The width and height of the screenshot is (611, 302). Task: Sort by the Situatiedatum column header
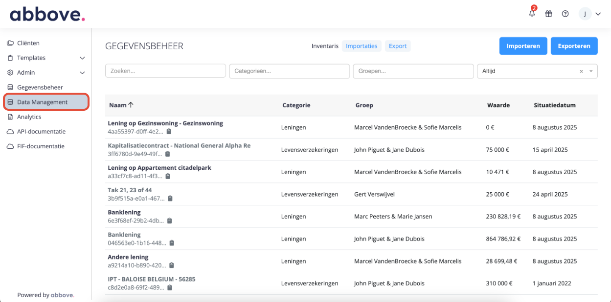pyautogui.click(x=555, y=105)
